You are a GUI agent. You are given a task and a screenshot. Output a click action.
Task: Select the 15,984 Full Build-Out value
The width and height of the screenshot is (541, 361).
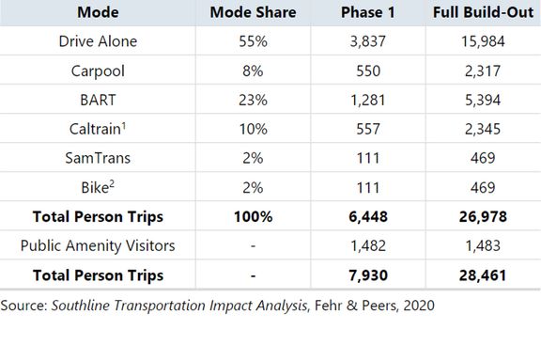click(483, 41)
